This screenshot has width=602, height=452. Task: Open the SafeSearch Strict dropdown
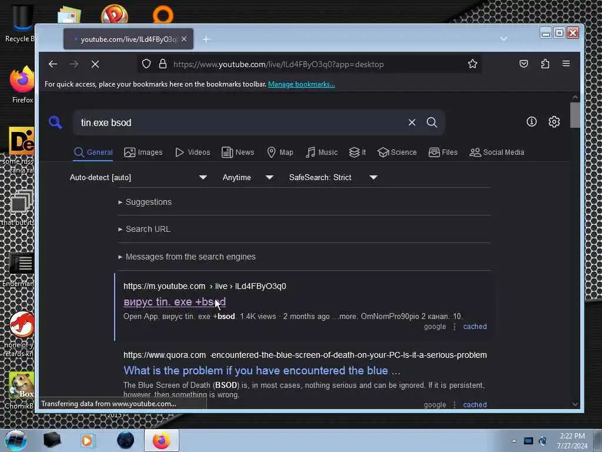click(x=333, y=177)
